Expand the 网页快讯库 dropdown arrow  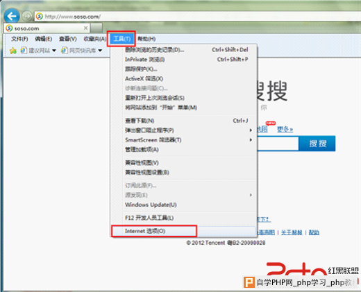(x=100, y=51)
